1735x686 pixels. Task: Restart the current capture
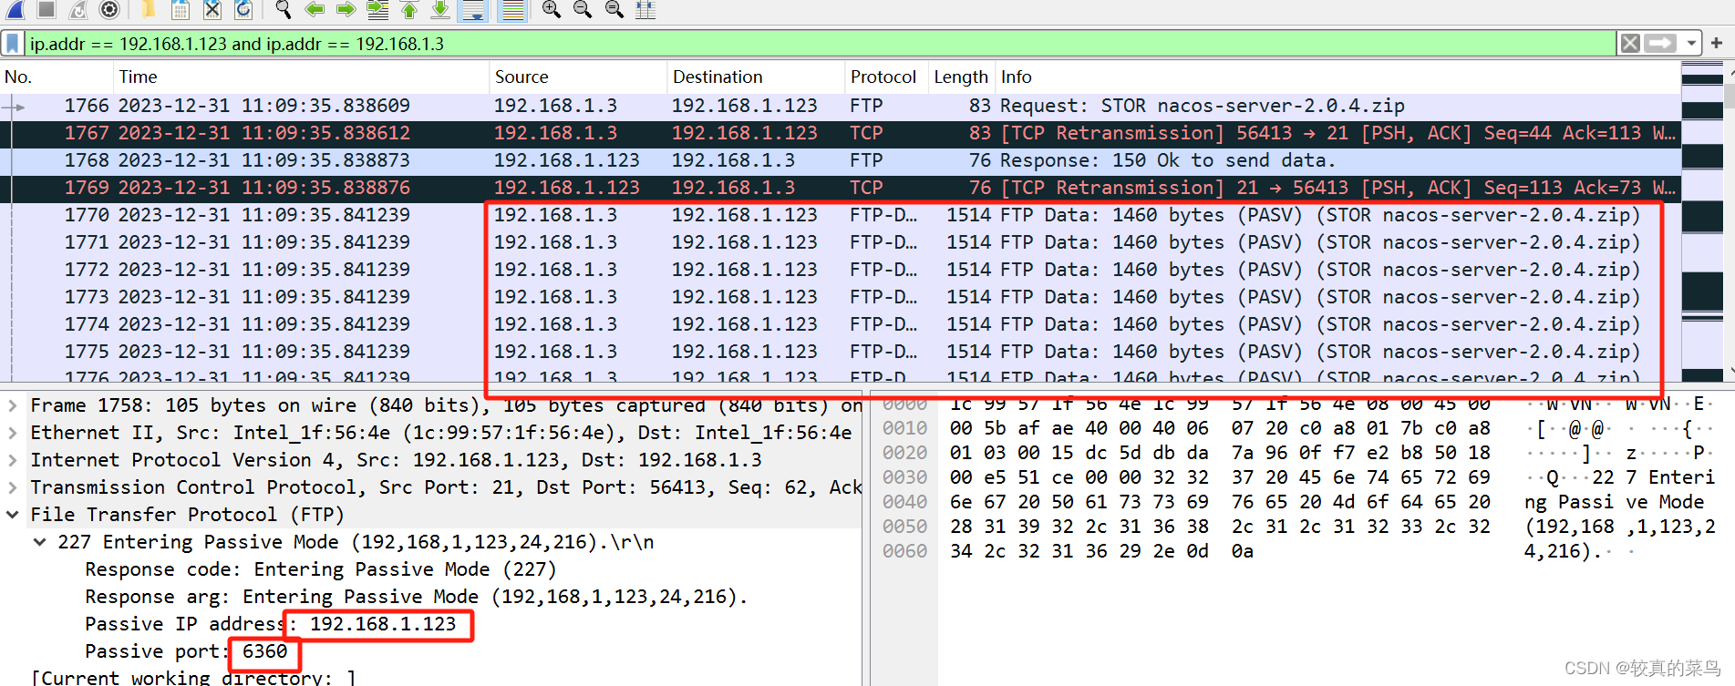click(x=78, y=9)
